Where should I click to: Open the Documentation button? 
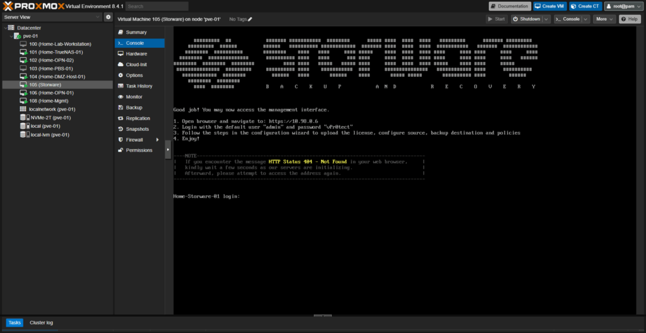tap(509, 6)
